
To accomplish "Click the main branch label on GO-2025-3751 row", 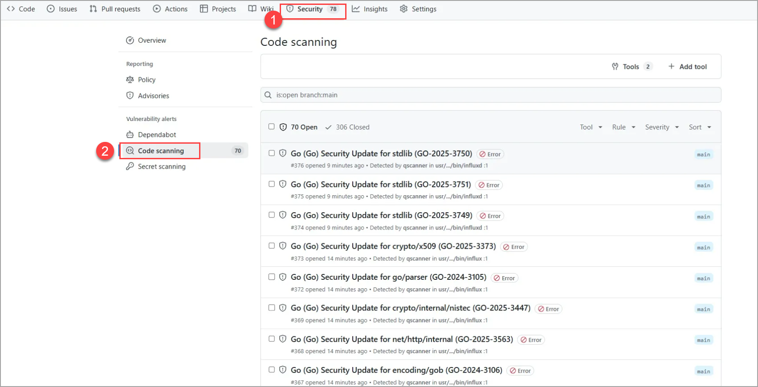I will tap(704, 185).
